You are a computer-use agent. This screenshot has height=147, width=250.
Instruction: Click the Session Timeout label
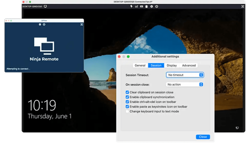point(137,75)
